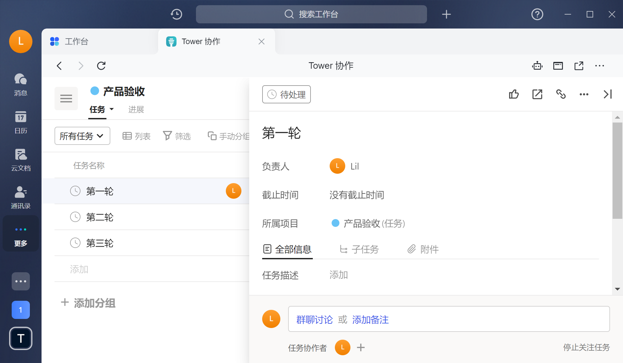Click 添加 next to 任务描述

click(339, 275)
